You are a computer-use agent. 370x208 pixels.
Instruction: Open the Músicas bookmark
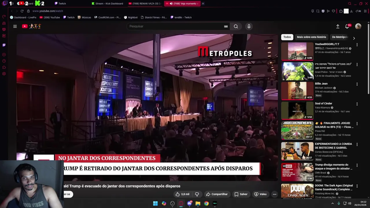pos(84,17)
